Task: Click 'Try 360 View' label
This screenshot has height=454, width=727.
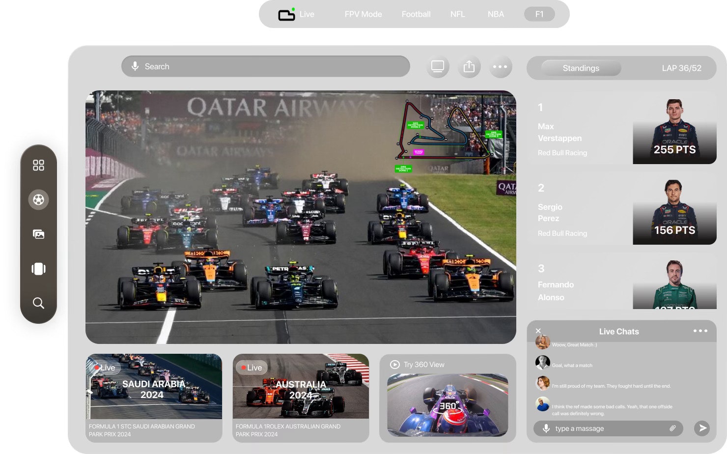Action: click(424, 365)
